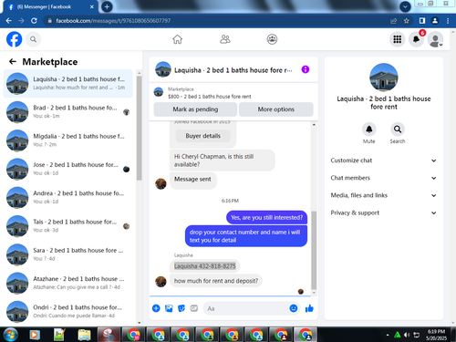Click the Buyer details button
Screen dimensions: 456x342
click(x=202, y=136)
